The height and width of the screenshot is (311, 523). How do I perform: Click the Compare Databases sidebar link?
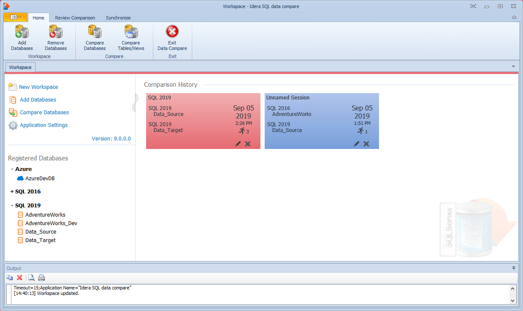click(x=44, y=112)
